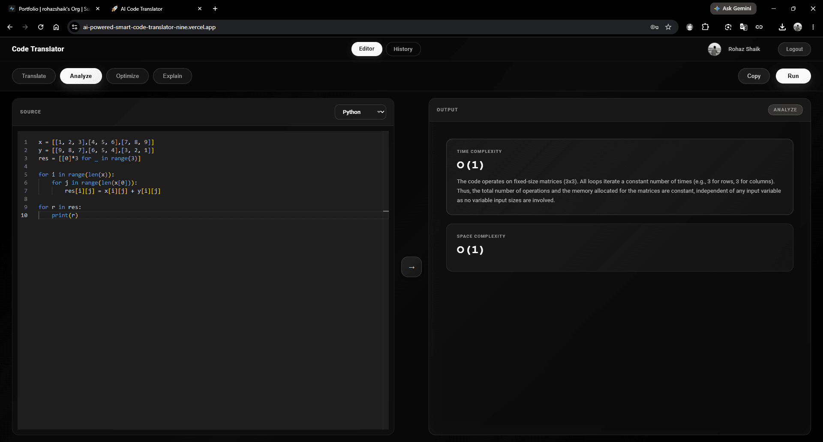Viewport: 823px width, 442px height.
Task: Open the History view
Action: click(403, 49)
